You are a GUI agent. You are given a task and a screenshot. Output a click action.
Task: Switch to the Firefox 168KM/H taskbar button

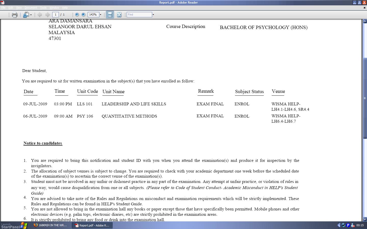coord(50,225)
